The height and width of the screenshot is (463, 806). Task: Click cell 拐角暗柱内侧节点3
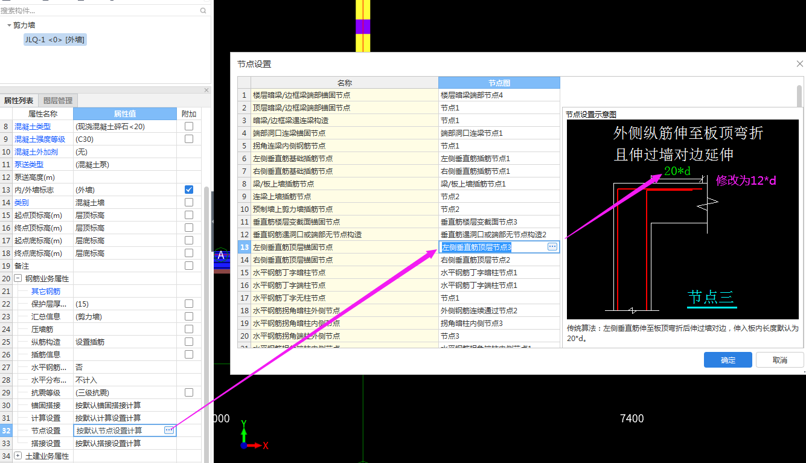(499, 323)
